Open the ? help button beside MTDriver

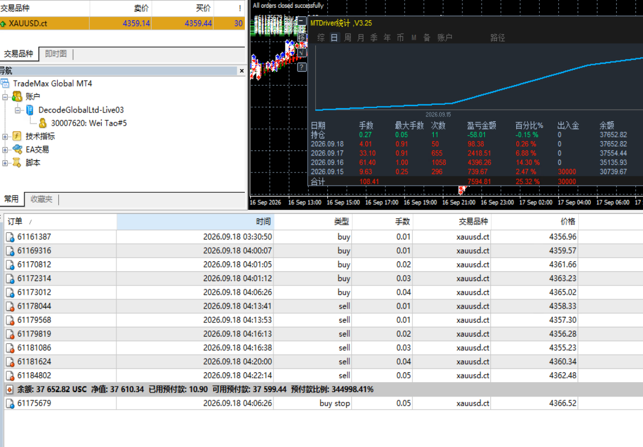(x=302, y=67)
